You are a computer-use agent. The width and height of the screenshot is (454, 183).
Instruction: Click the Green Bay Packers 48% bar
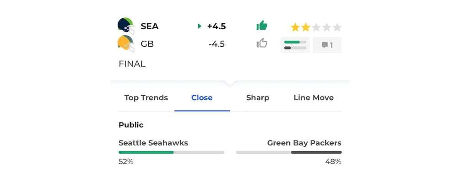pos(289,152)
